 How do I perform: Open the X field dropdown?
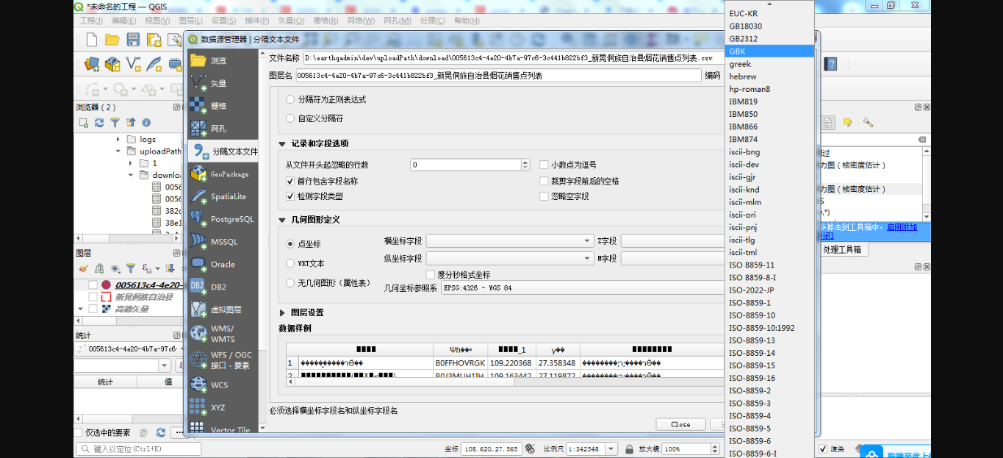pos(510,240)
